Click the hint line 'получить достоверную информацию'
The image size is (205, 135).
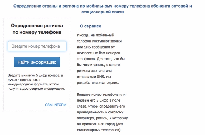pyautogui.click(x=36, y=89)
